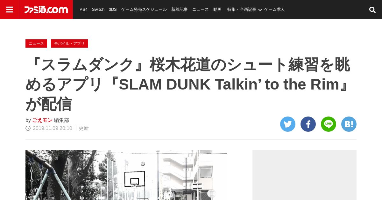Click the モバイル・アプリ category tag

(x=69, y=43)
